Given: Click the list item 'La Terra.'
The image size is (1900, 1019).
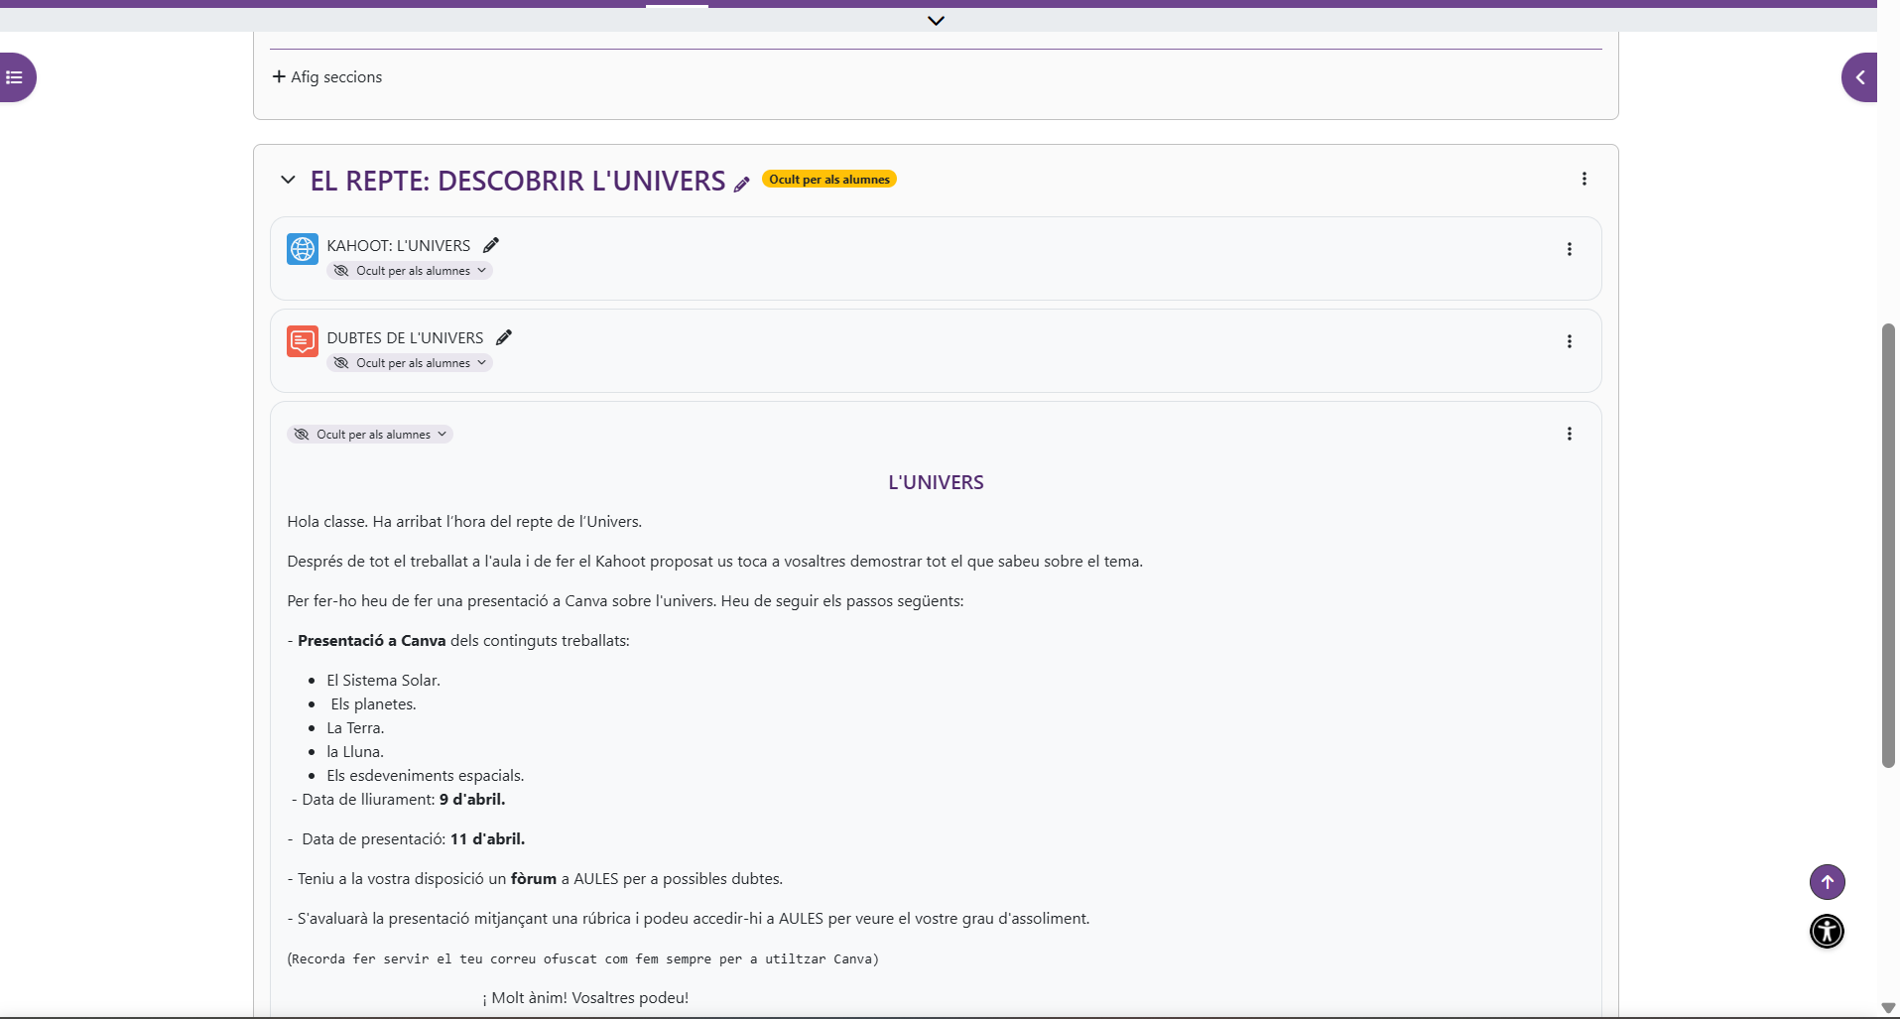Looking at the screenshot, I should (355, 728).
